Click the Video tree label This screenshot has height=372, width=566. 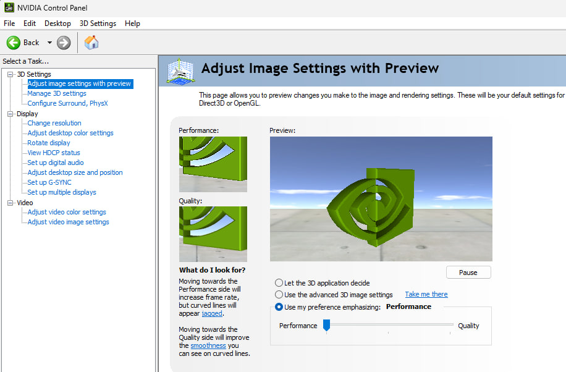25,203
